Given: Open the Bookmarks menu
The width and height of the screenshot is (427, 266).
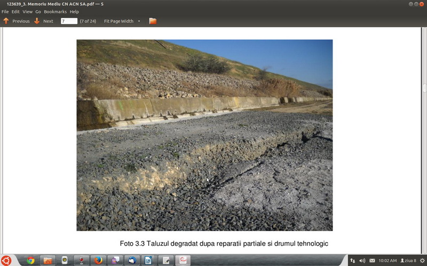Looking at the screenshot, I should coord(56,12).
